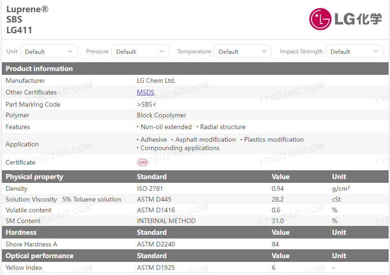The width and height of the screenshot is (390, 275).
Task: Click the Hardness section header
Action: [21, 232]
